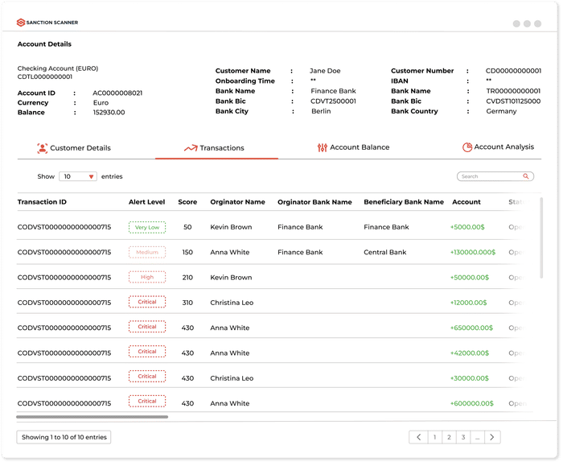The image size is (563, 462).
Task: Click the Account Balance sliders icon
Action: (322, 147)
